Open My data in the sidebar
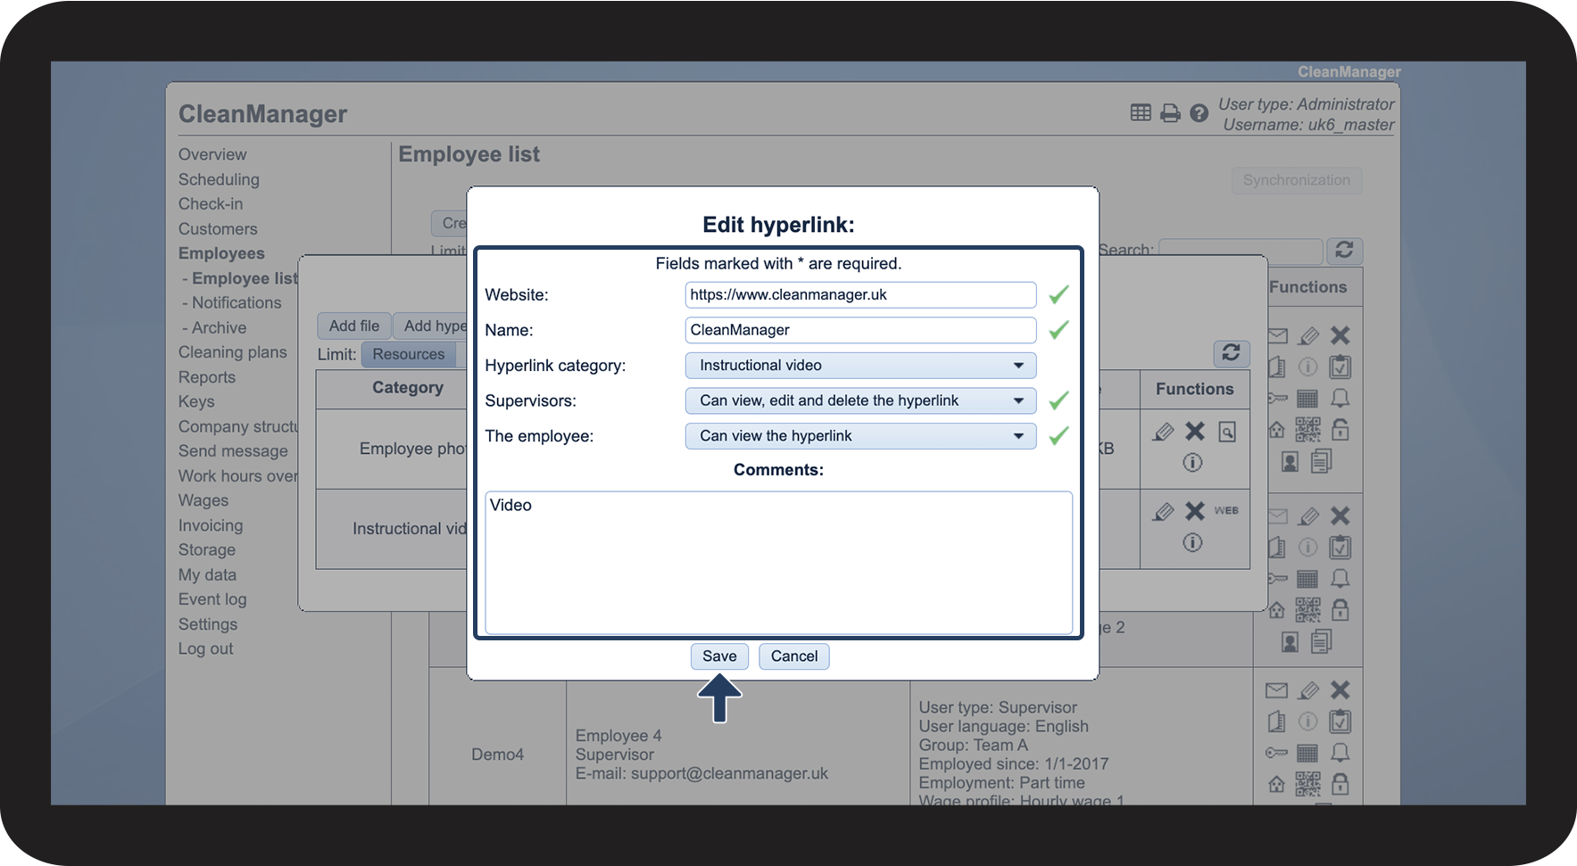 207,575
